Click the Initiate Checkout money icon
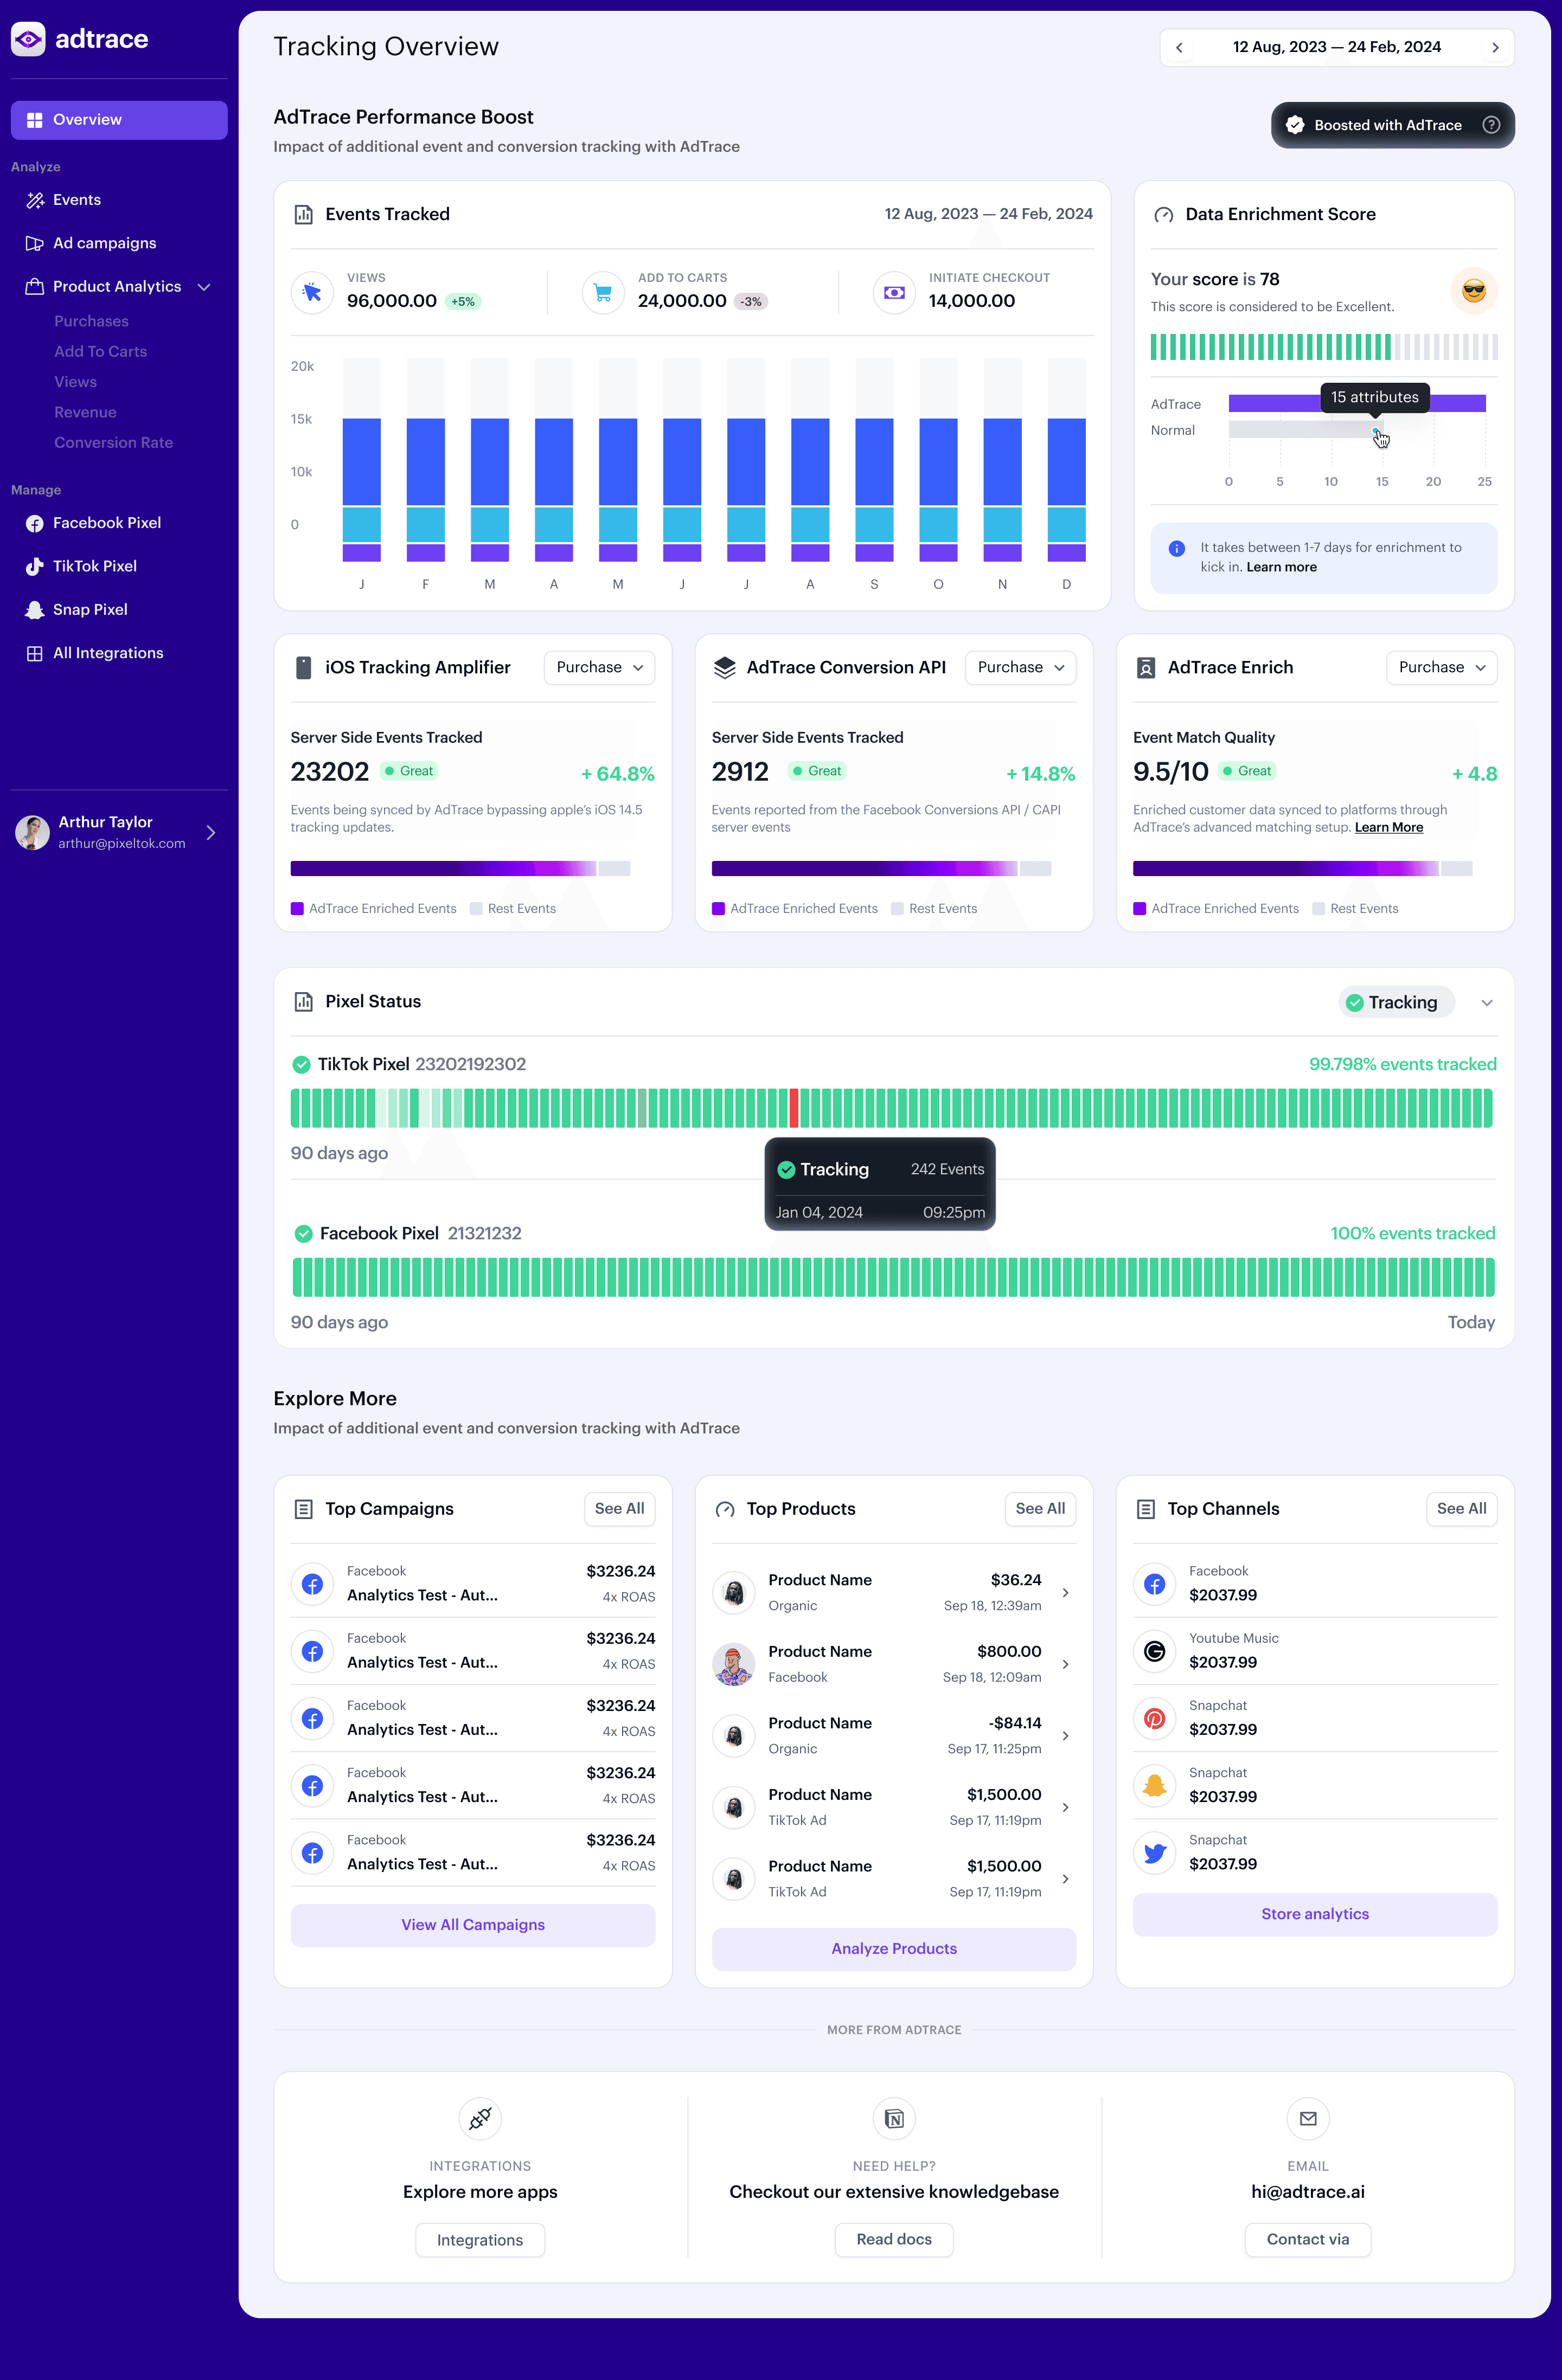The image size is (1562, 2380). tap(894, 292)
